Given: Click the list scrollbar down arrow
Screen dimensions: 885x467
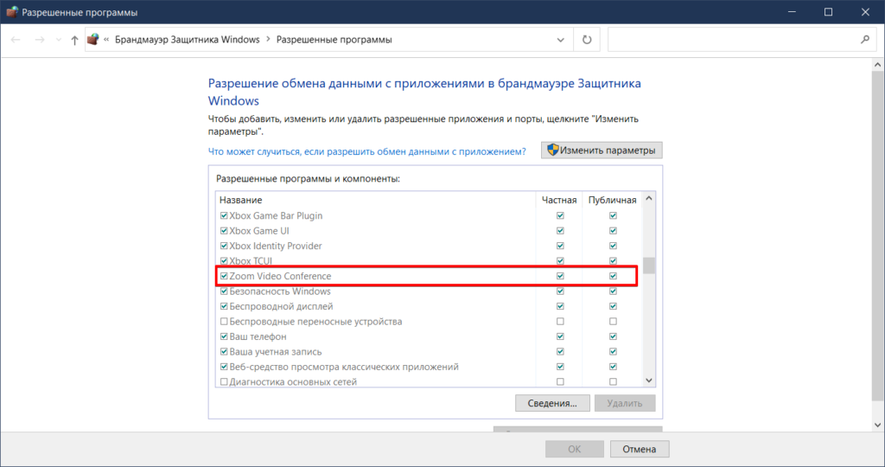Looking at the screenshot, I should point(648,380).
